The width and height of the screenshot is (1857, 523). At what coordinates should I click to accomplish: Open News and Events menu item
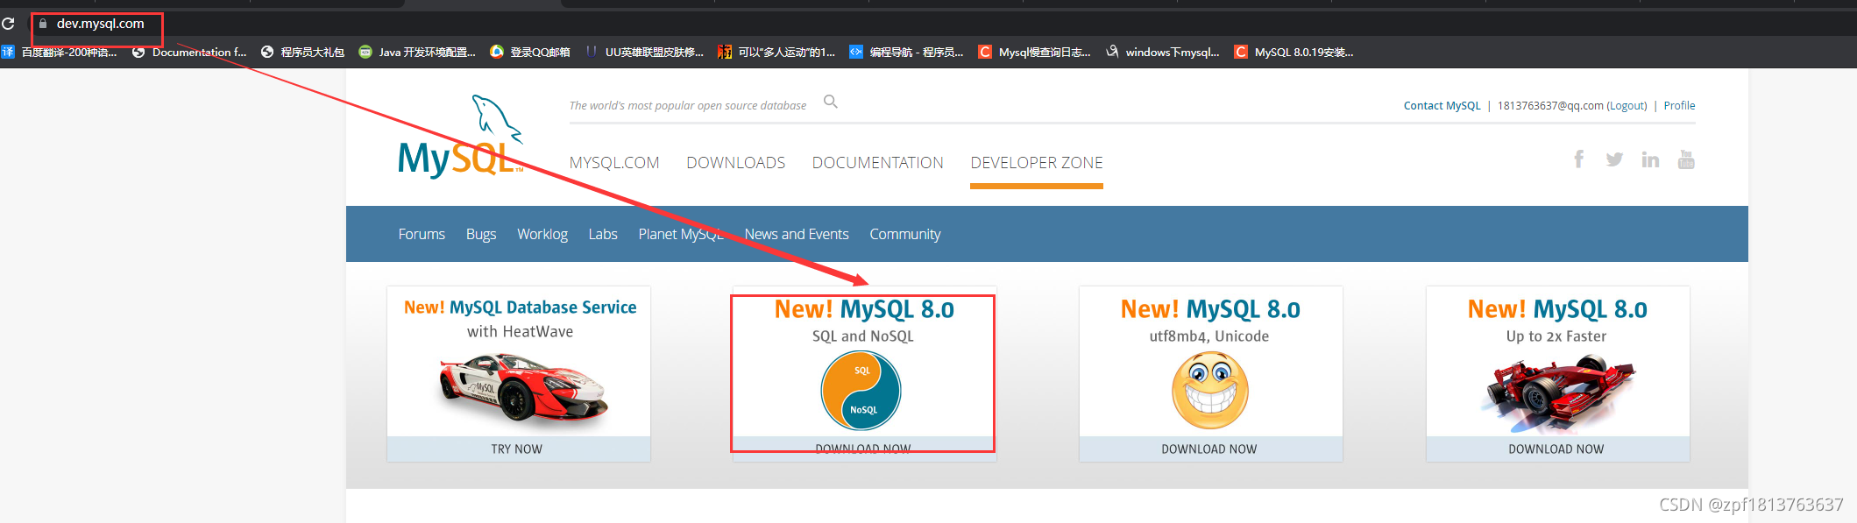click(x=797, y=235)
